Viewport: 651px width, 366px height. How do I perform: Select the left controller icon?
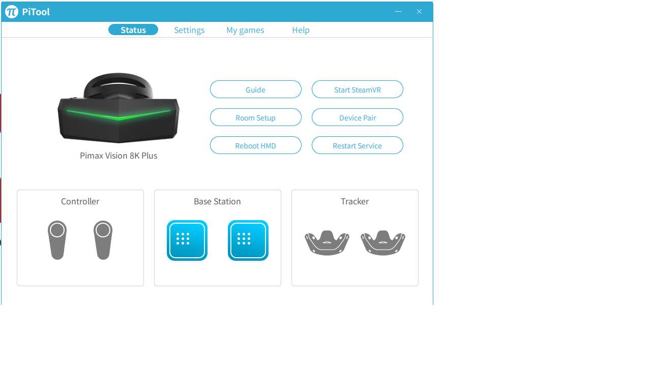click(x=57, y=240)
